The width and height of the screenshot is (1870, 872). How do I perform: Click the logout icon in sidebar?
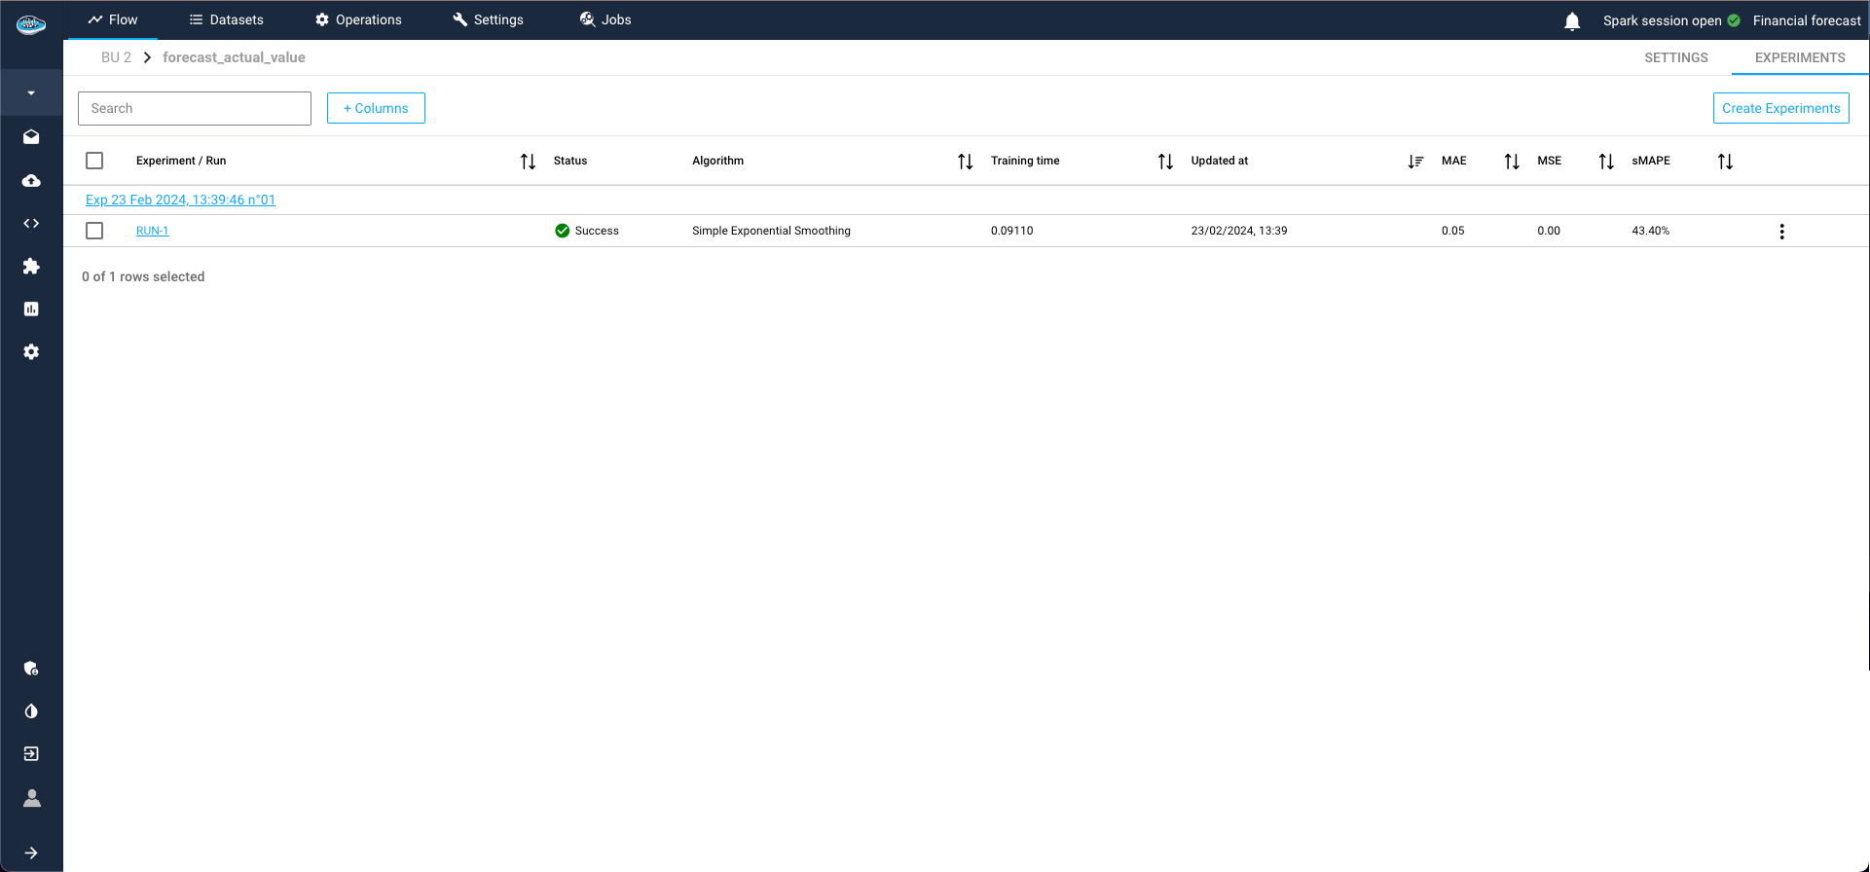coord(31,754)
